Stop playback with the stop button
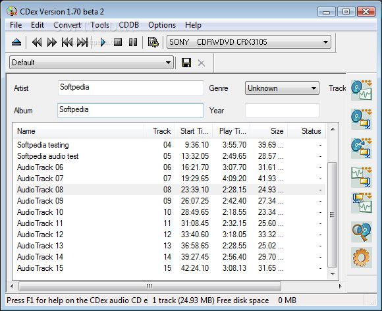382x311 pixels. (x=118, y=42)
